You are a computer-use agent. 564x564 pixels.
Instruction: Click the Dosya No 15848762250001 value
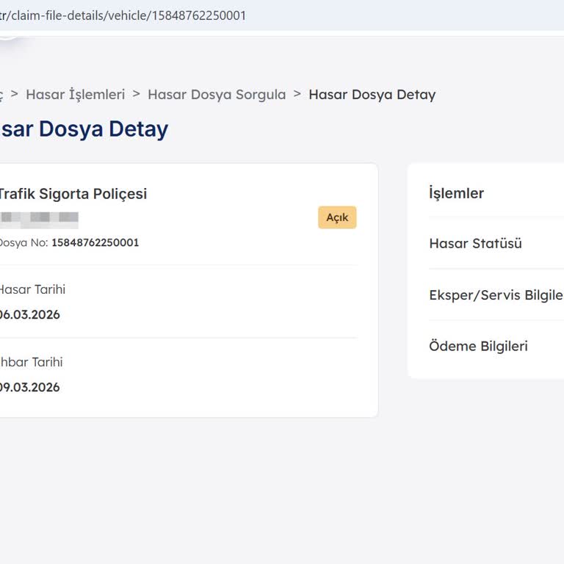point(95,242)
